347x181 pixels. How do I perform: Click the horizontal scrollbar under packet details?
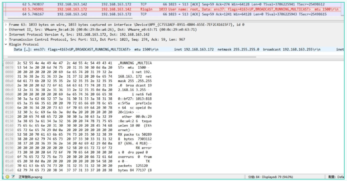pos(136,56)
